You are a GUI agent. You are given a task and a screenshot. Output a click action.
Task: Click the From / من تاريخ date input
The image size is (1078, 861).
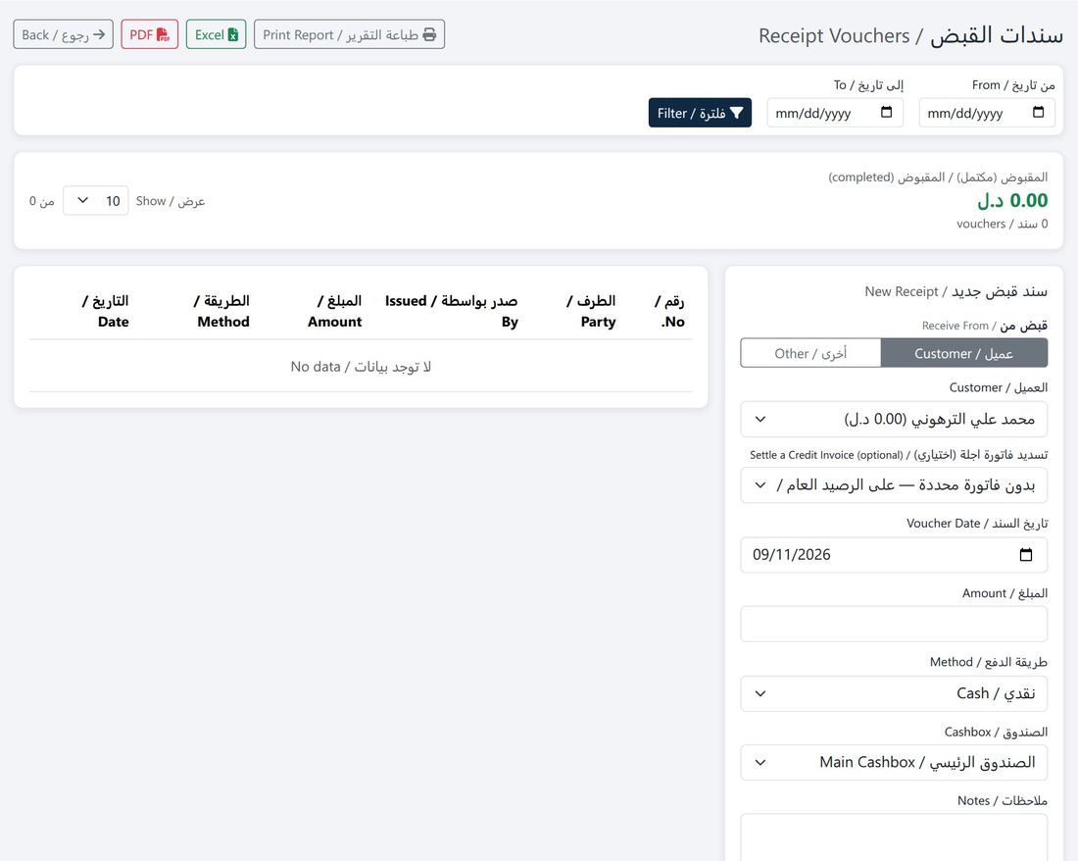(x=987, y=113)
